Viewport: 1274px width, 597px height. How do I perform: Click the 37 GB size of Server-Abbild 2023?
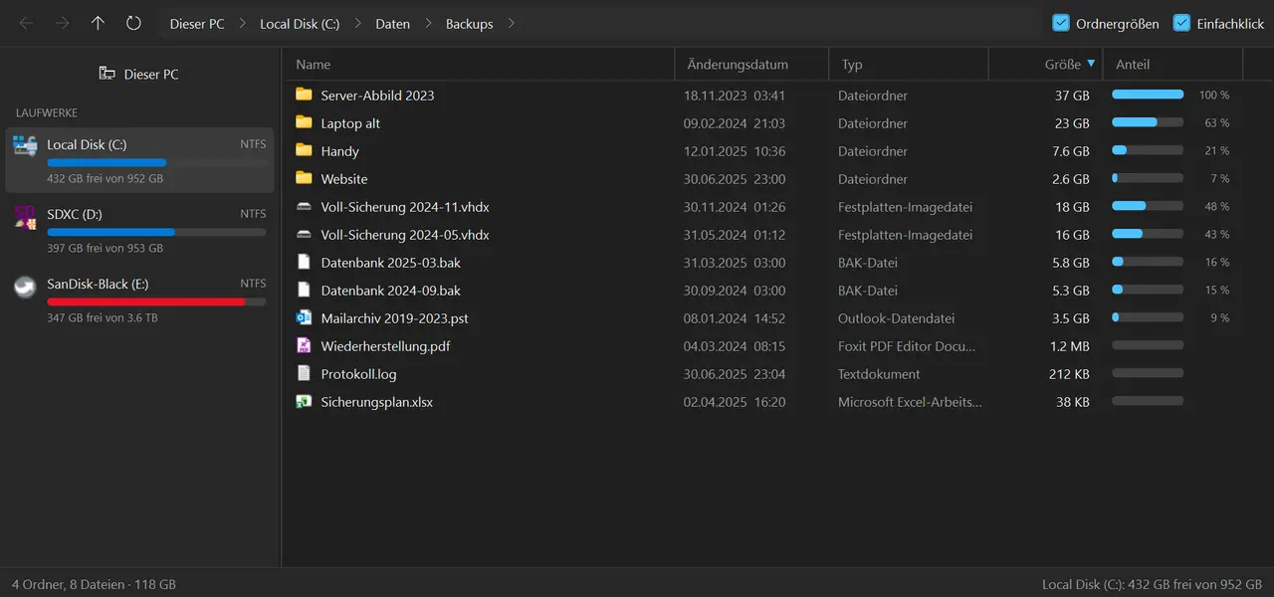click(x=1072, y=96)
